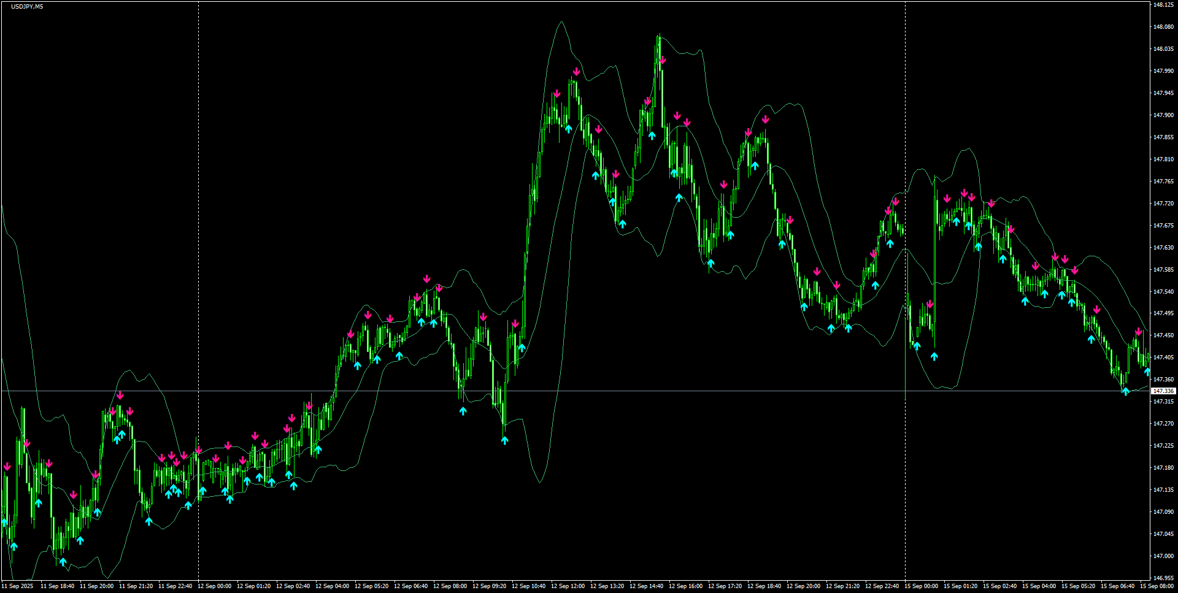
Task: Click the 147.135 price scale value
Action: coord(1163,490)
